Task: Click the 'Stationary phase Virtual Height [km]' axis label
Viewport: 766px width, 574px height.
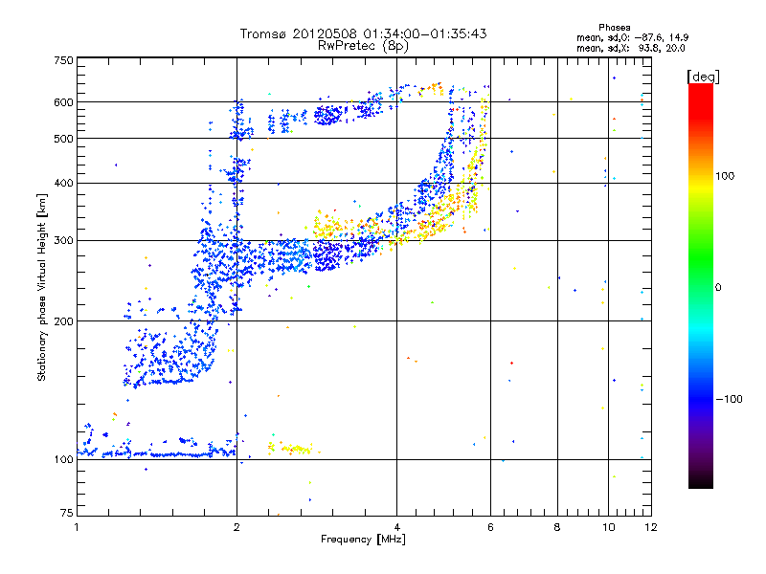Action: [42, 288]
